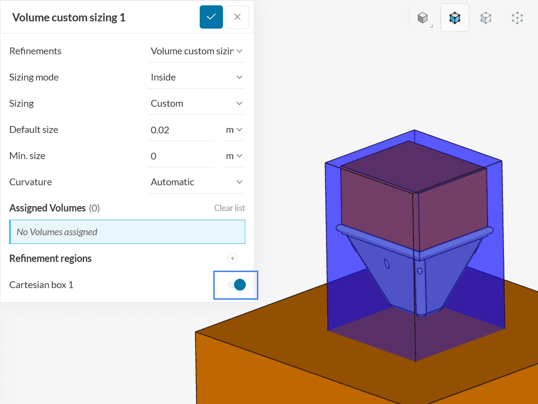The height and width of the screenshot is (404, 538).
Task: Add a new refinement region with plus icon
Action: click(233, 259)
